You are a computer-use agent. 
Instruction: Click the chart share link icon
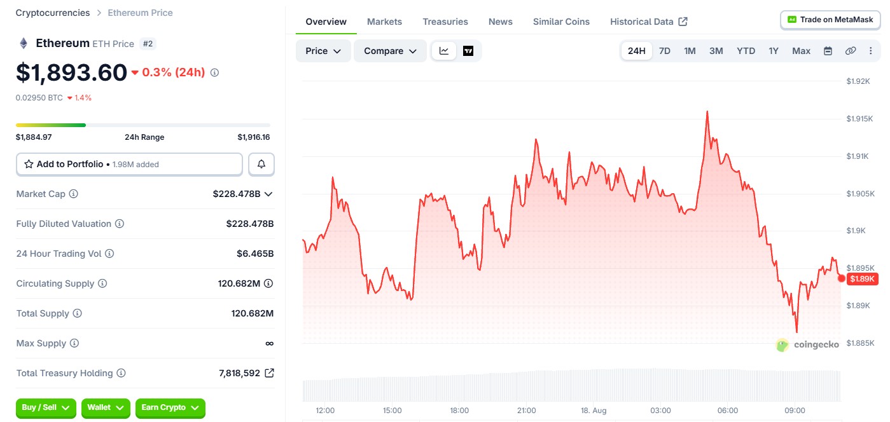click(851, 51)
